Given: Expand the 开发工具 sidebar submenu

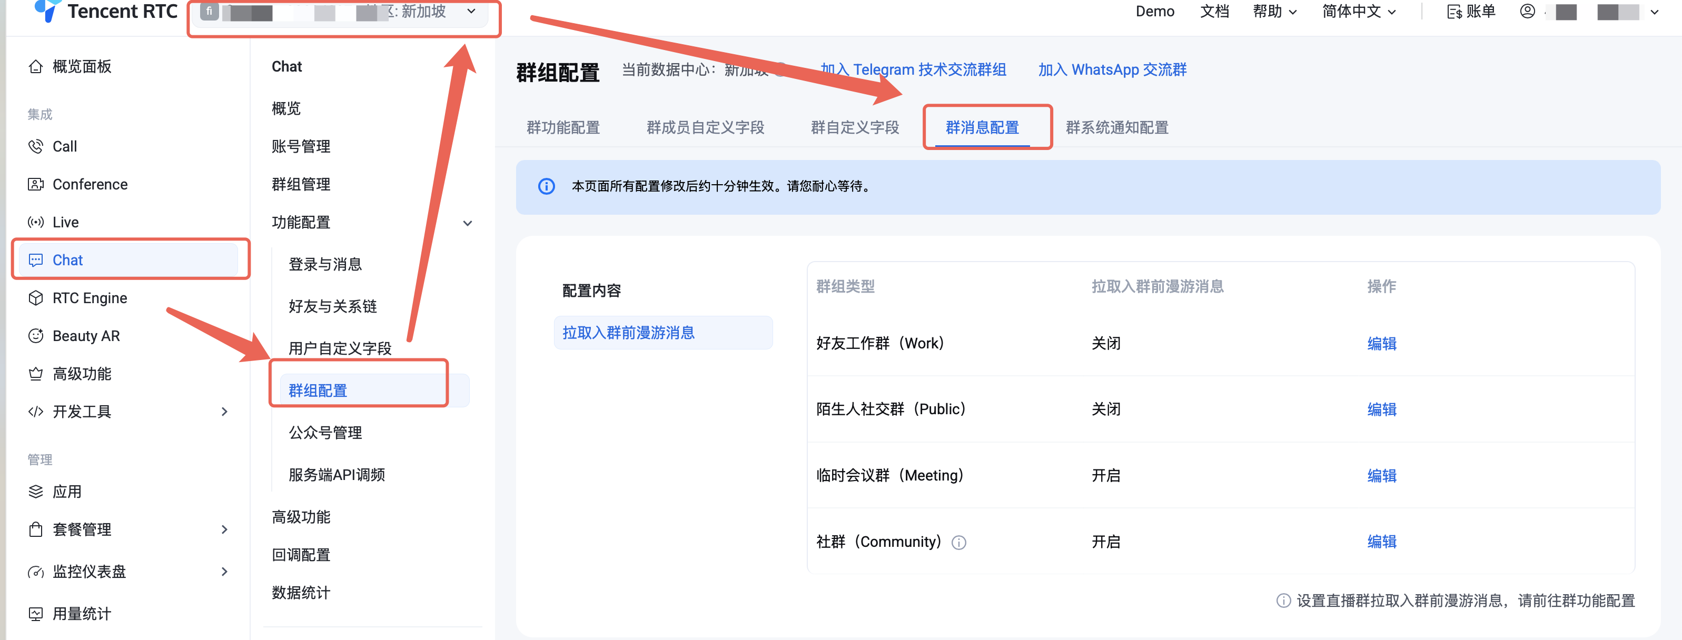Looking at the screenshot, I should 224,412.
